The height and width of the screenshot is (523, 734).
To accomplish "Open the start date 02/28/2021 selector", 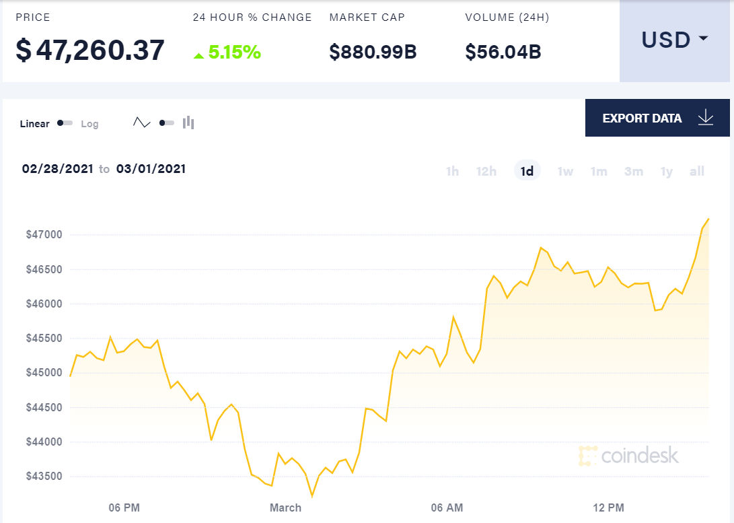I will pyautogui.click(x=56, y=169).
